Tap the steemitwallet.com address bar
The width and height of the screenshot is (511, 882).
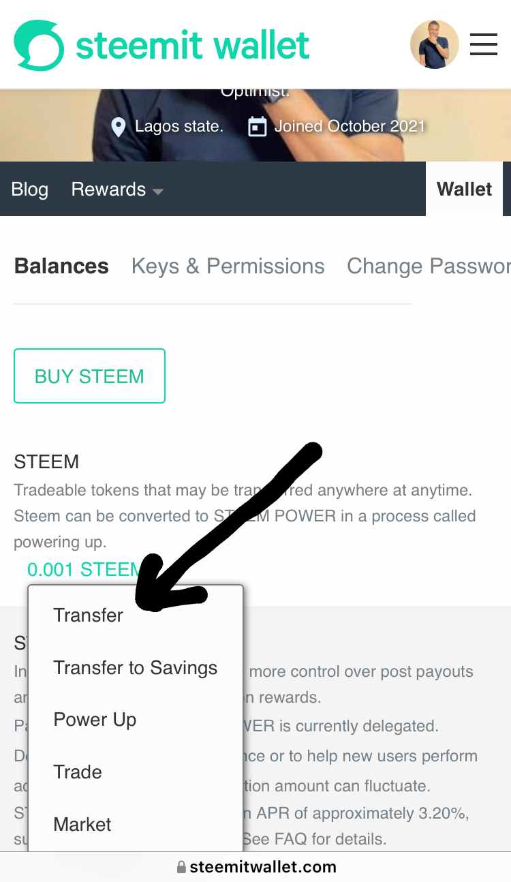pos(262,867)
